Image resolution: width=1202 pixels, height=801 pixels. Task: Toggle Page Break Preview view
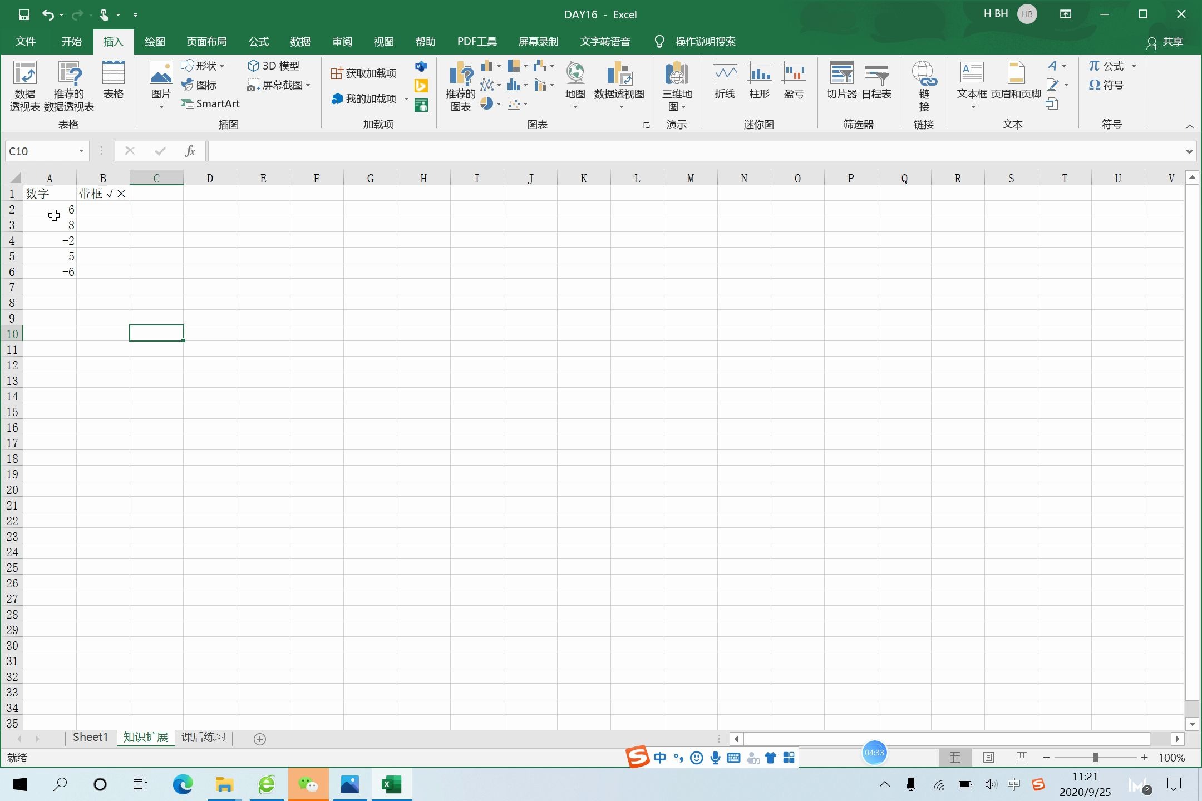click(x=1022, y=758)
